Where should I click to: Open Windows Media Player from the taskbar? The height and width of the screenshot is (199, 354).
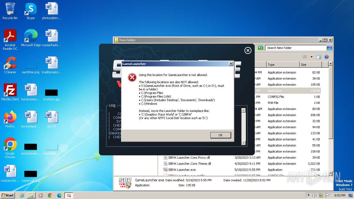click(41, 195)
